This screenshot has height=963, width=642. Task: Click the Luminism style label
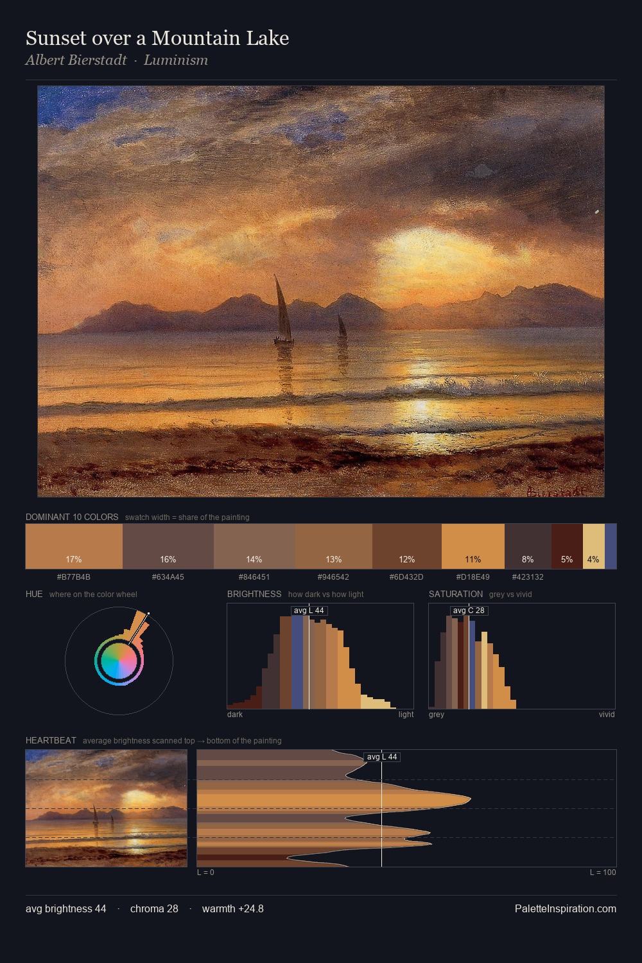[x=176, y=60]
